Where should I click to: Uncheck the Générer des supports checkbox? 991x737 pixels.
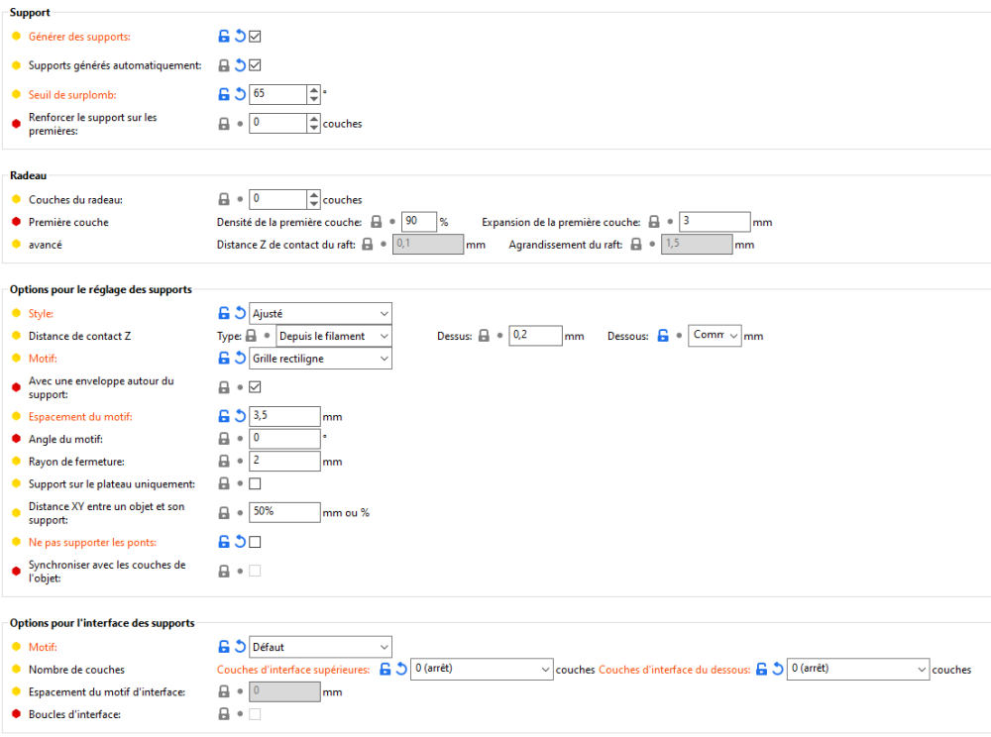pos(255,37)
